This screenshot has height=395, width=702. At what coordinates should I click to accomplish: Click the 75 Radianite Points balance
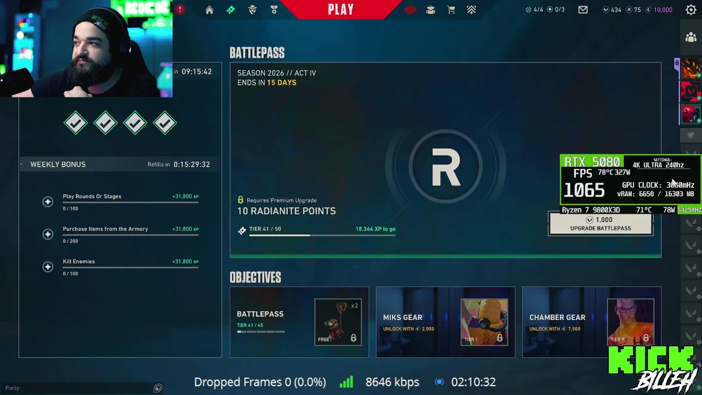point(633,10)
